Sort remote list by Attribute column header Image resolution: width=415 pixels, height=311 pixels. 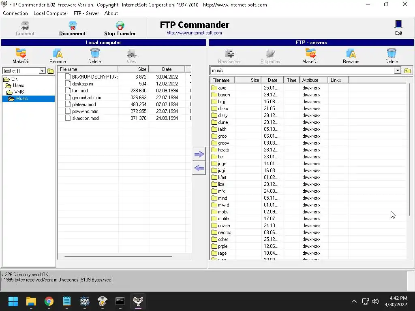tap(314, 80)
